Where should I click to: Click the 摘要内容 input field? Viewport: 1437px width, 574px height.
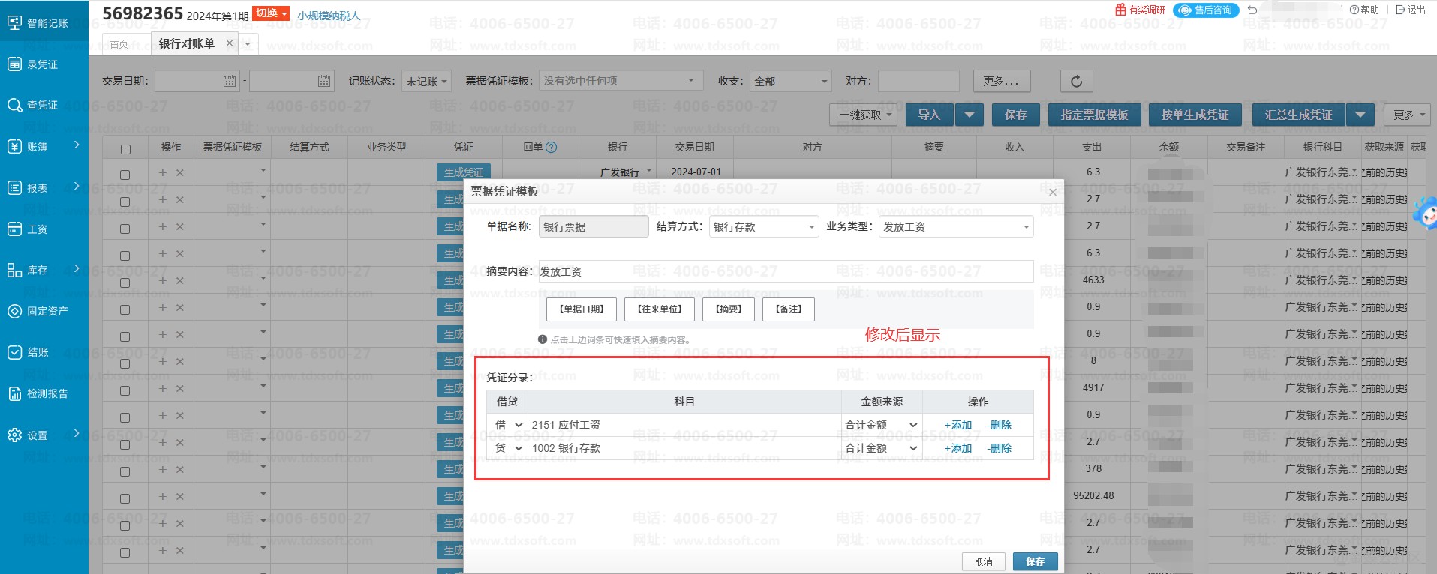(x=785, y=271)
